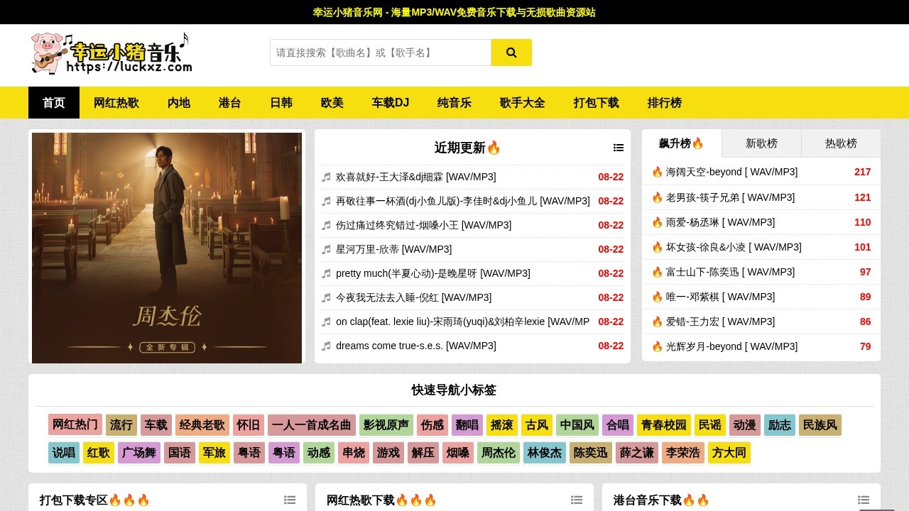Click the flame icon beside 海阔天空
Viewport: 909px width, 511px height.
coord(657,172)
